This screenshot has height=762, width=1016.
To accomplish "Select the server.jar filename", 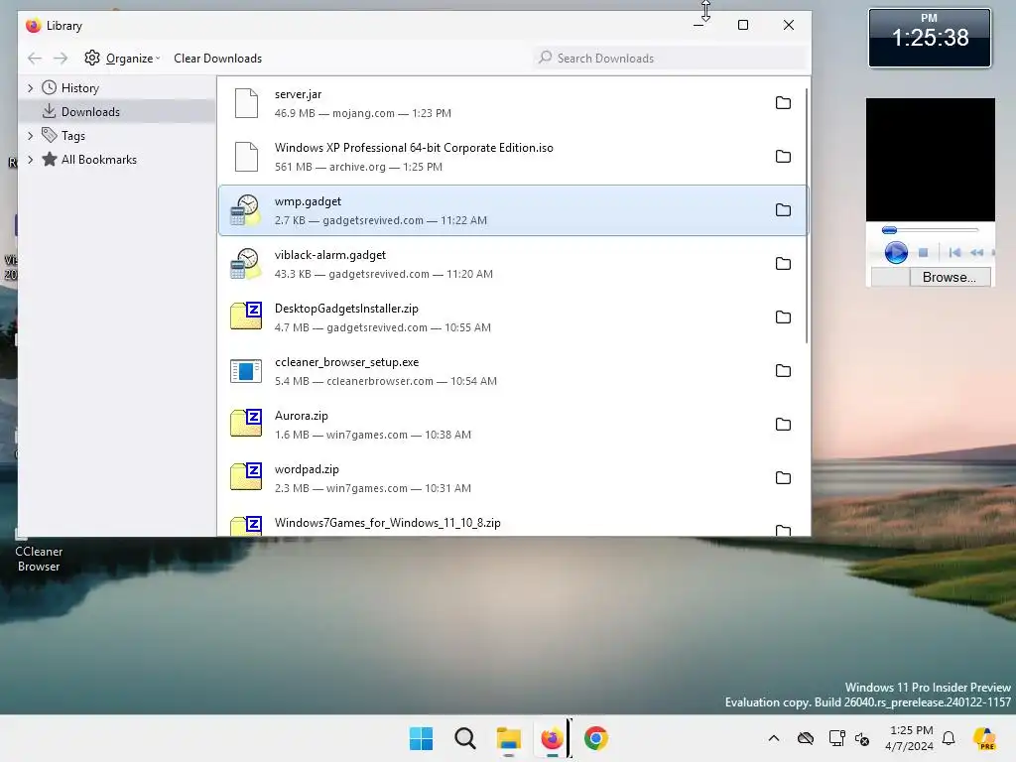I will 298,94.
